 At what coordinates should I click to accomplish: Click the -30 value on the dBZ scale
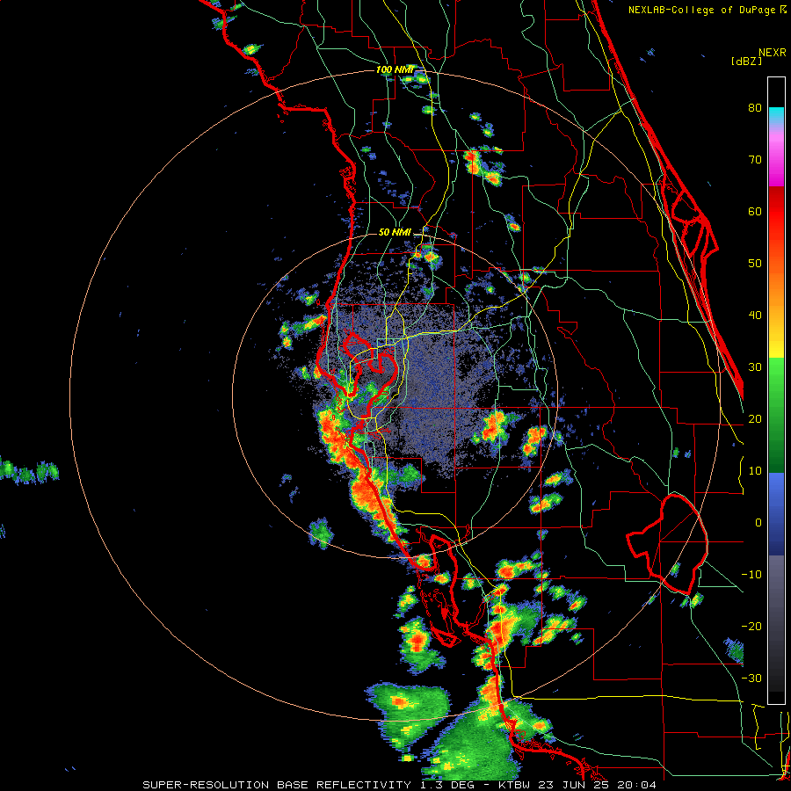pyautogui.click(x=751, y=679)
